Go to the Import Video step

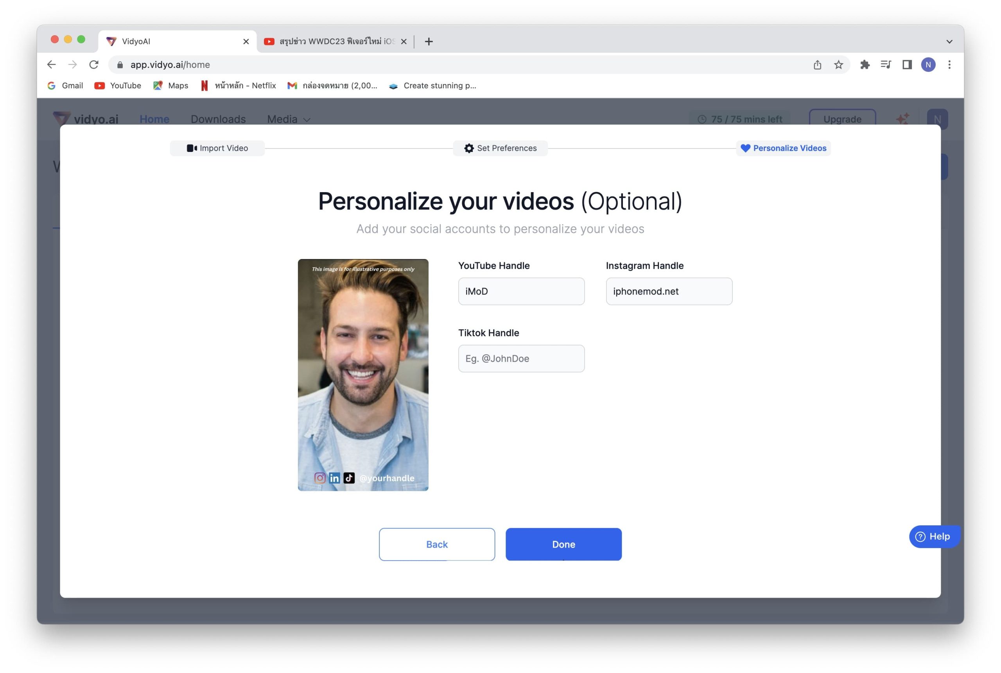(217, 148)
